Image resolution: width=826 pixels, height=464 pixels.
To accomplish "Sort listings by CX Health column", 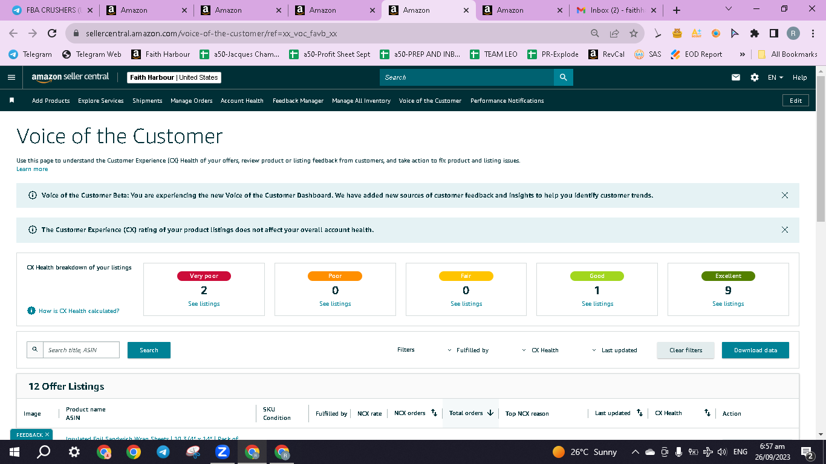I will click(707, 413).
